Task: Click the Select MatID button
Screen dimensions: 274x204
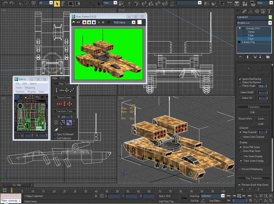Action: pos(247,92)
